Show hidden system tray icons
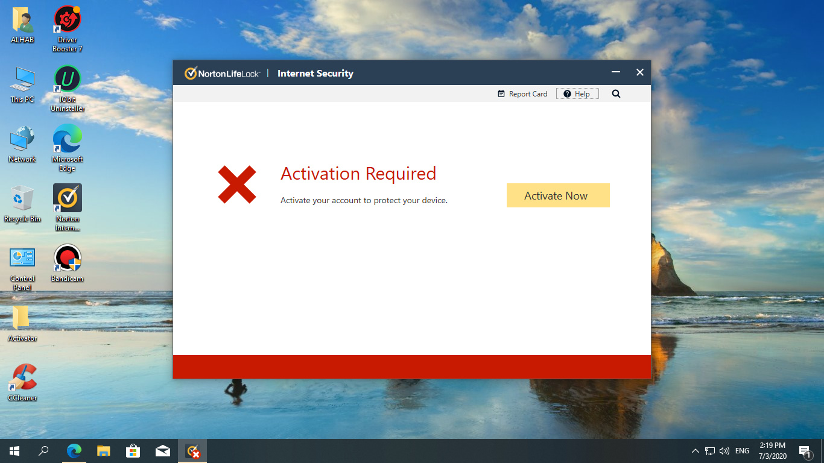Screen dimensions: 824x463 pos(696,451)
